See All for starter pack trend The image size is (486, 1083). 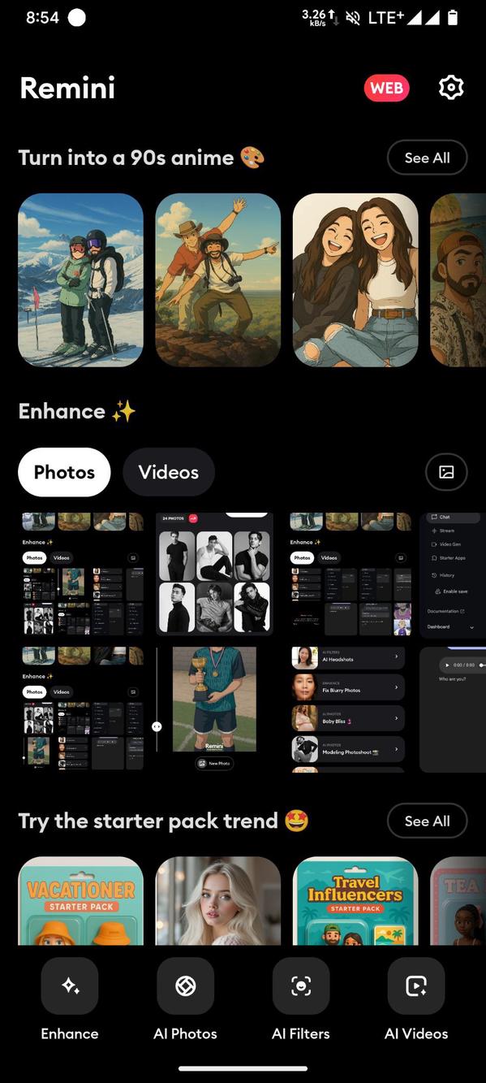(428, 821)
